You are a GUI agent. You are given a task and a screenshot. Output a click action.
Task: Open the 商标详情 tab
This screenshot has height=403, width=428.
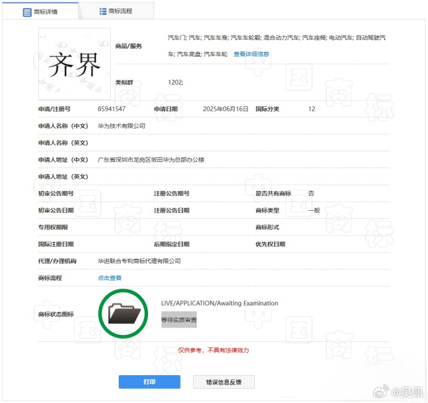point(40,12)
